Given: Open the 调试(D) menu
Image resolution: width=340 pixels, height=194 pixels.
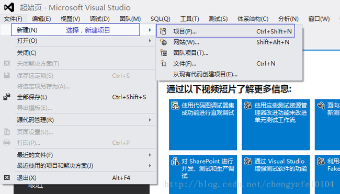Looking at the screenshot, I should (x=100, y=19).
